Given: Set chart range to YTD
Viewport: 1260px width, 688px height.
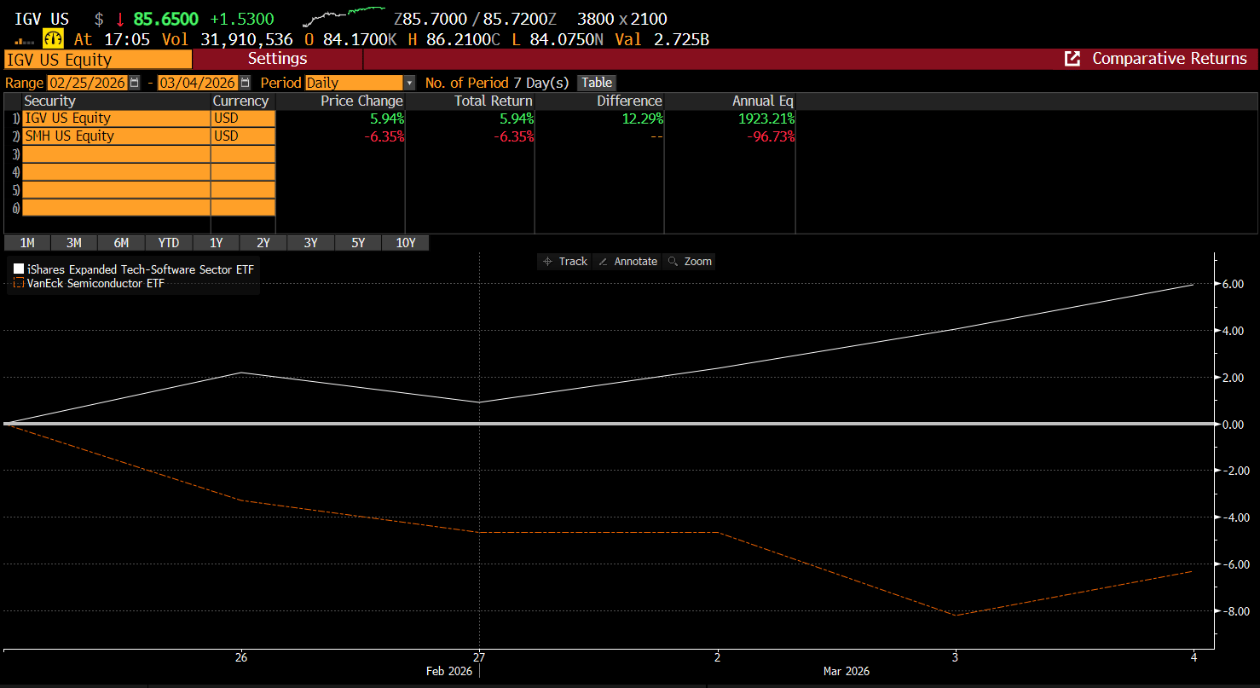Looking at the screenshot, I should pos(169,243).
